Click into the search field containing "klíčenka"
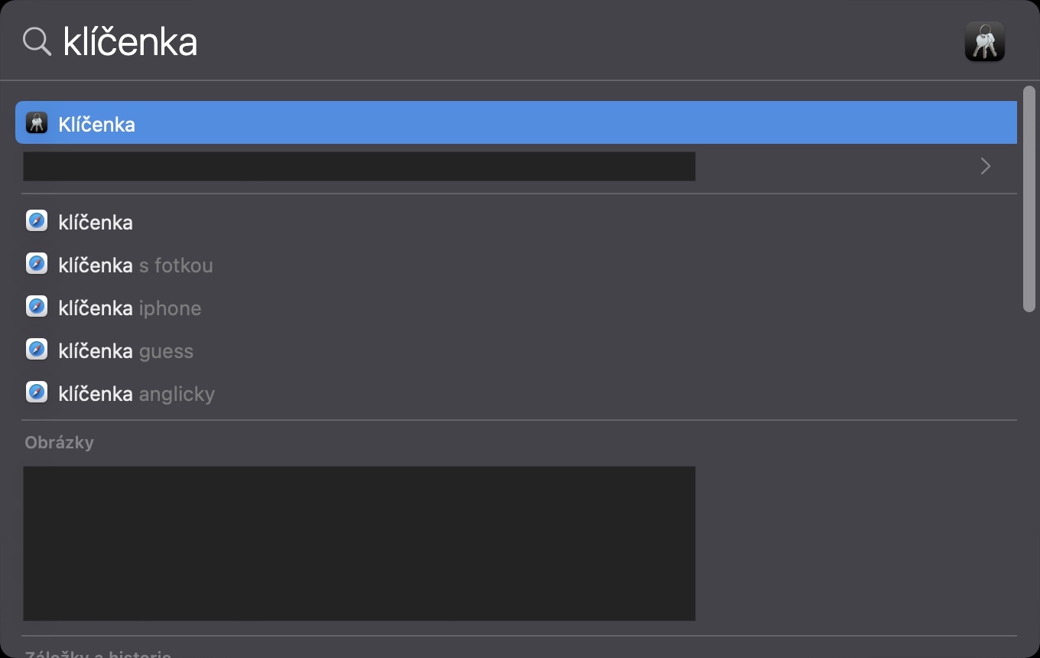The height and width of the screenshot is (658, 1040). pos(459,41)
